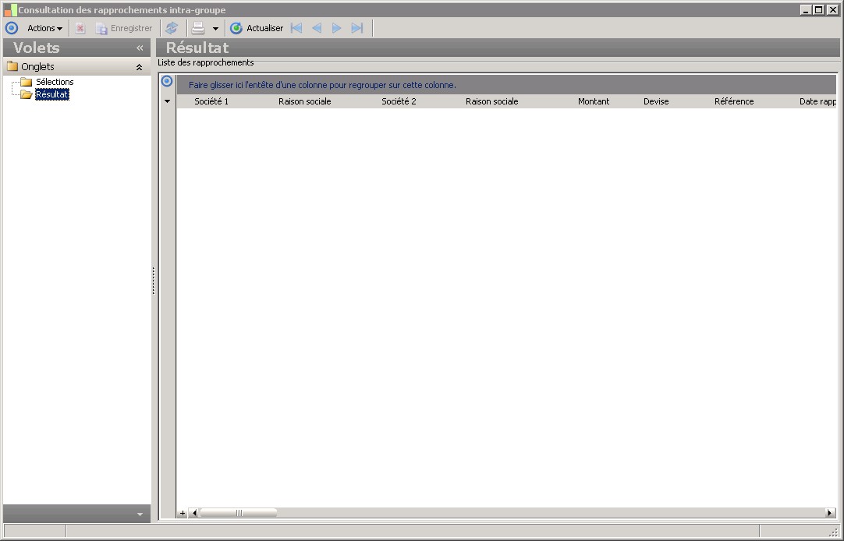Screen dimensions: 844x541
Task: Click the red X delete icon in toolbar
Action: point(80,28)
